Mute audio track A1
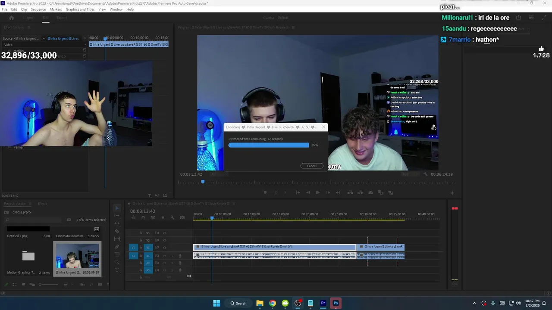552x310 pixels. [164, 256]
